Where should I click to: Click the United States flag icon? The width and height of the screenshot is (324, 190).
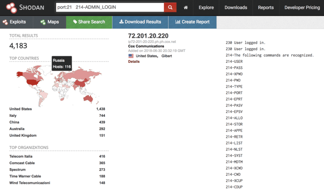131,56
